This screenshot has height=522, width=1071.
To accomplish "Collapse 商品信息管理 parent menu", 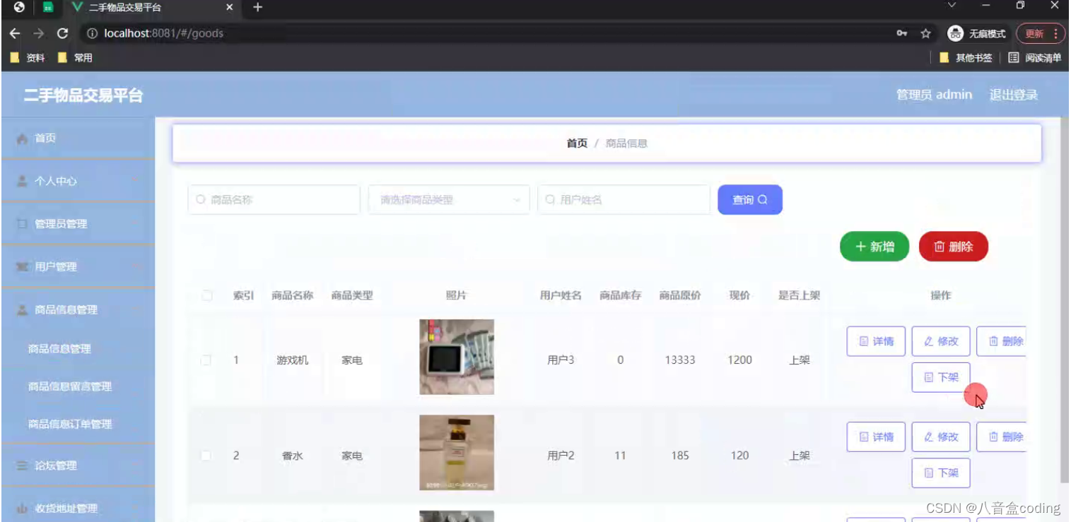I will pos(78,309).
